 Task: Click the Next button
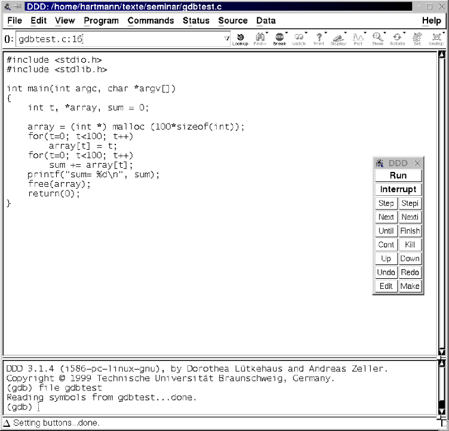(386, 217)
